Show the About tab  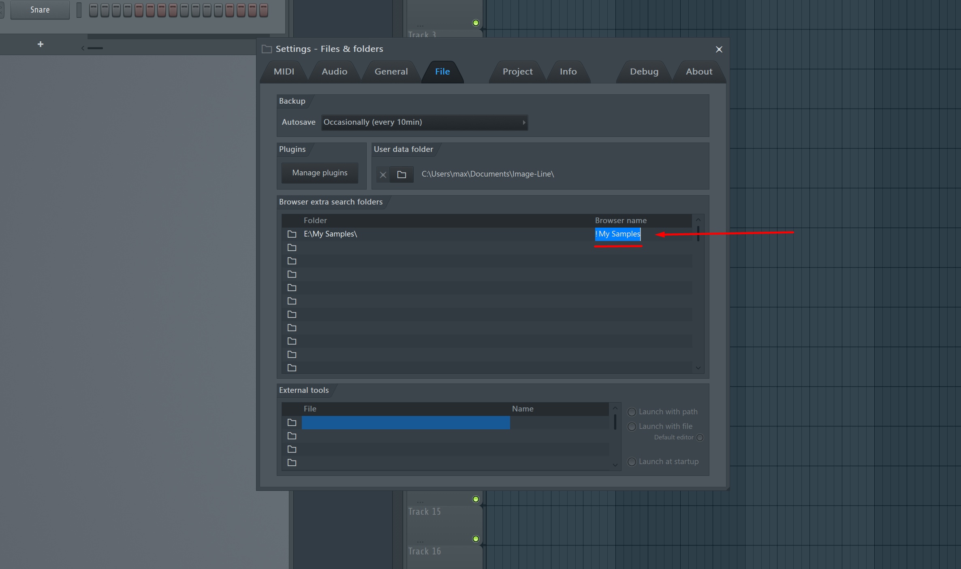click(699, 72)
